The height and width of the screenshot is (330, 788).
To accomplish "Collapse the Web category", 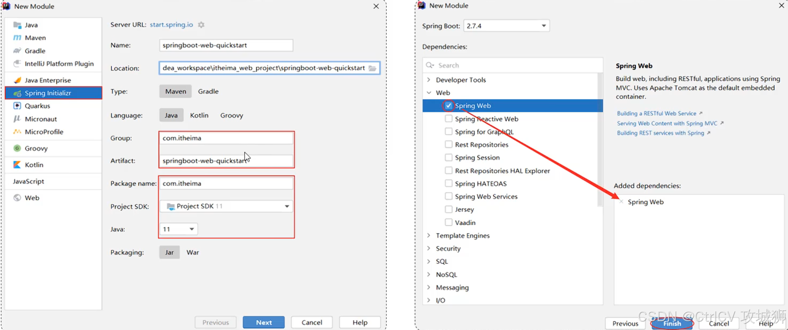I will click(x=429, y=93).
